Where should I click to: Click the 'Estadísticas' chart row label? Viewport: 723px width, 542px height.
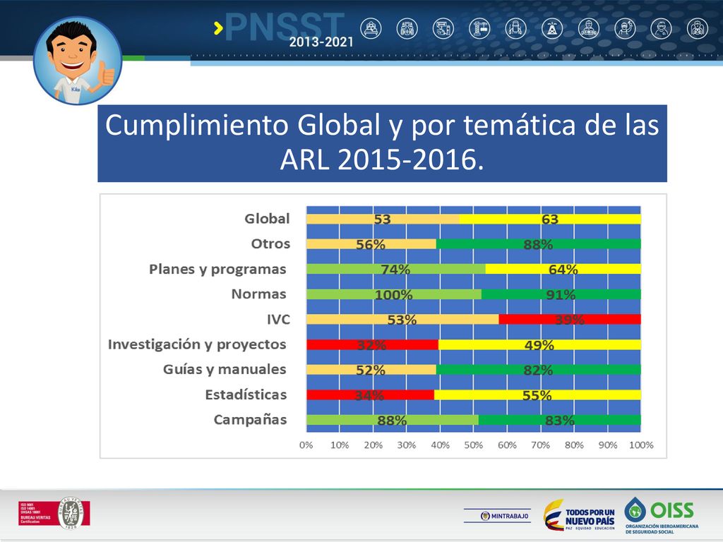point(246,395)
